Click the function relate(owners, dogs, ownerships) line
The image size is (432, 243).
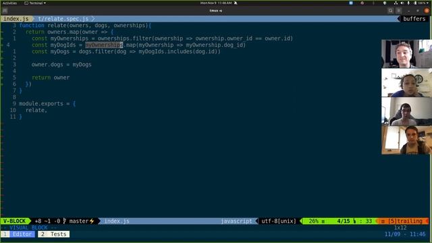(x=85, y=26)
